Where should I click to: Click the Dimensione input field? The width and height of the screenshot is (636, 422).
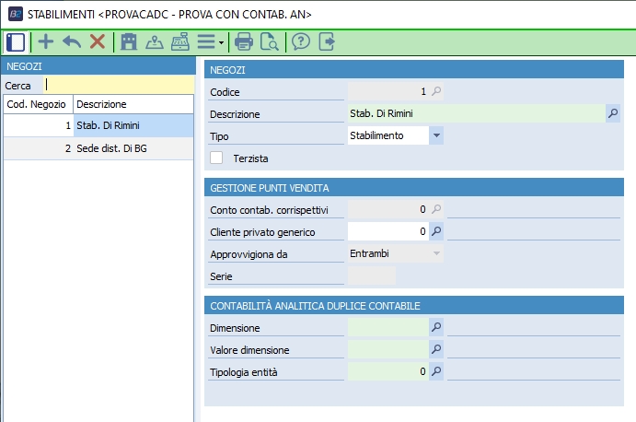coord(387,327)
